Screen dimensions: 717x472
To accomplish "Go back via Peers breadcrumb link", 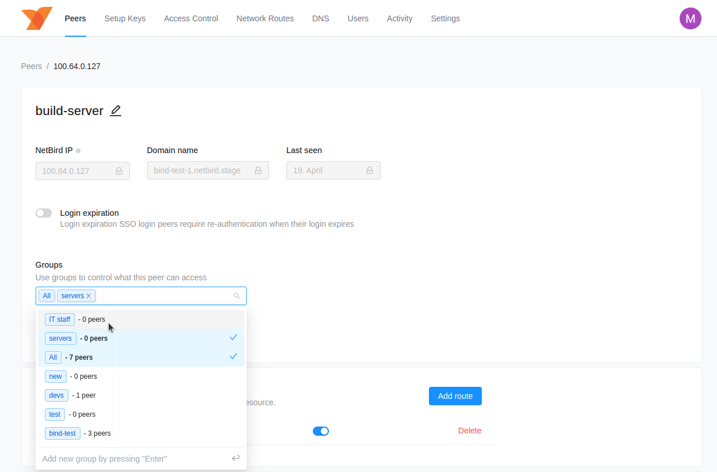I will tap(31, 66).
